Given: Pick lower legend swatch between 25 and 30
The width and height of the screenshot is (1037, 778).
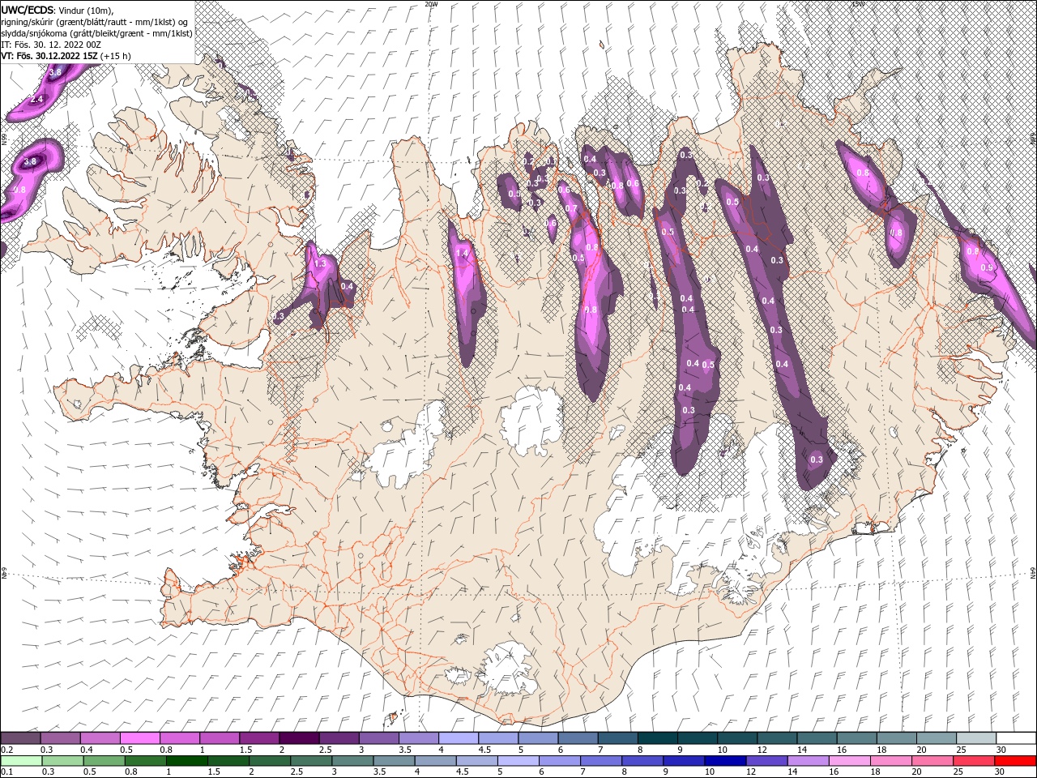Looking at the screenshot, I should click(x=975, y=761).
